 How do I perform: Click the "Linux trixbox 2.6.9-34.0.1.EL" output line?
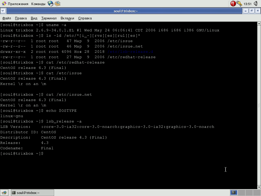[110, 30]
